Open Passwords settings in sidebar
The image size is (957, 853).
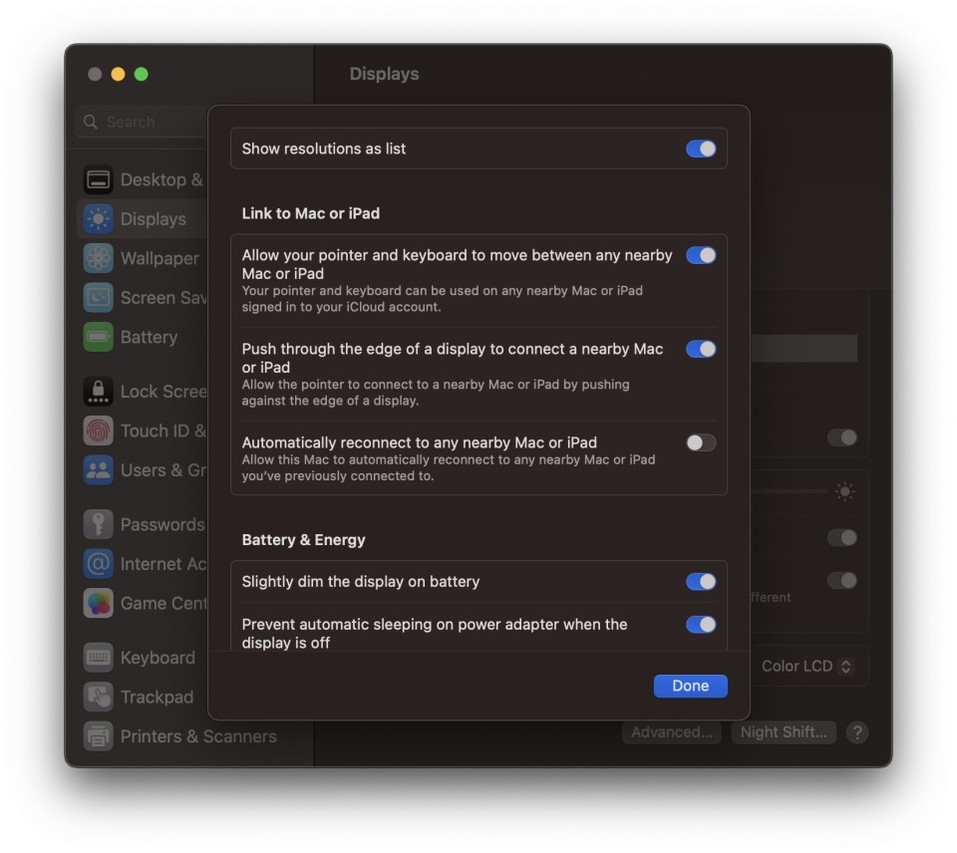coord(162,525)
